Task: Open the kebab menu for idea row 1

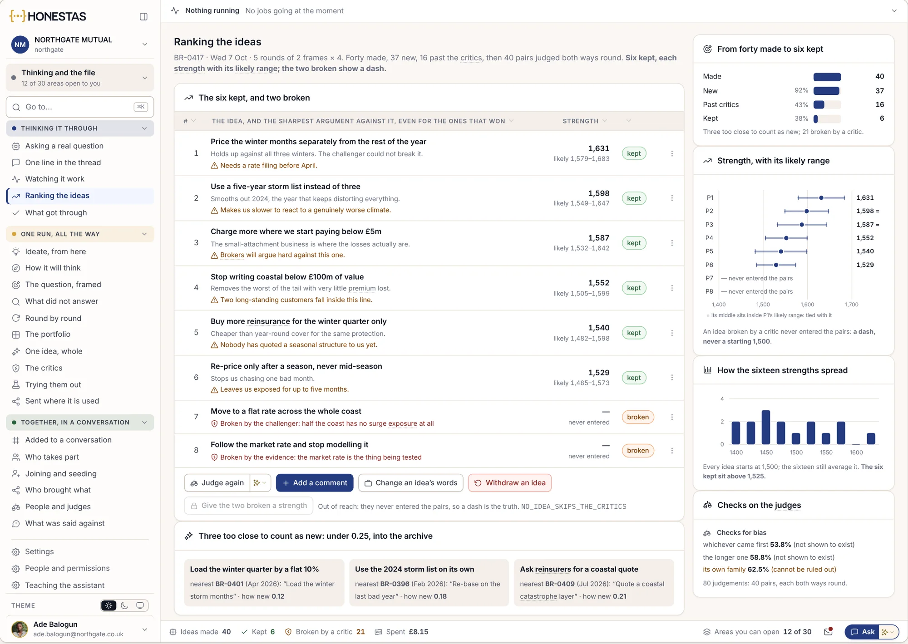Action: pyautogui.click(x=672, y=153)
